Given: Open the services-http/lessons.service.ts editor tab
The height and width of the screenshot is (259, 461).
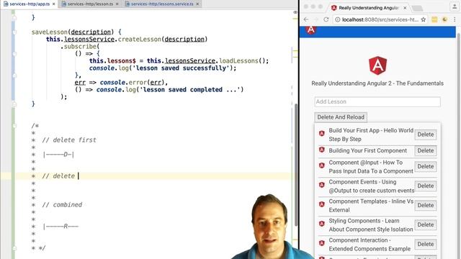Looking at the screenshot, I should coord(162,4).
